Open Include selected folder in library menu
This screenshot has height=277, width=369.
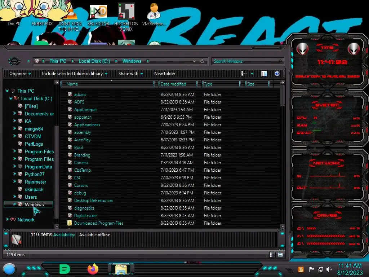(75, 74)
